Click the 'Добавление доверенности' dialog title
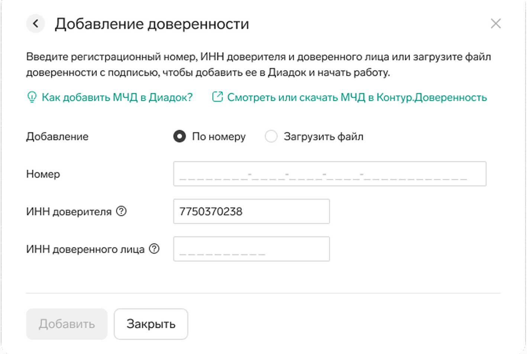527x354 pixels. tap(152, 24)
